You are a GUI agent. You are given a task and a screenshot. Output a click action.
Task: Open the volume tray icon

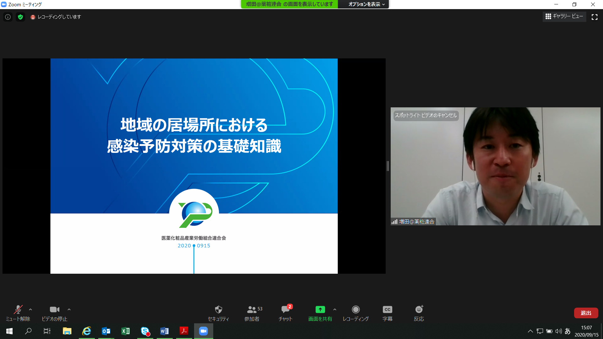[558, 331]
